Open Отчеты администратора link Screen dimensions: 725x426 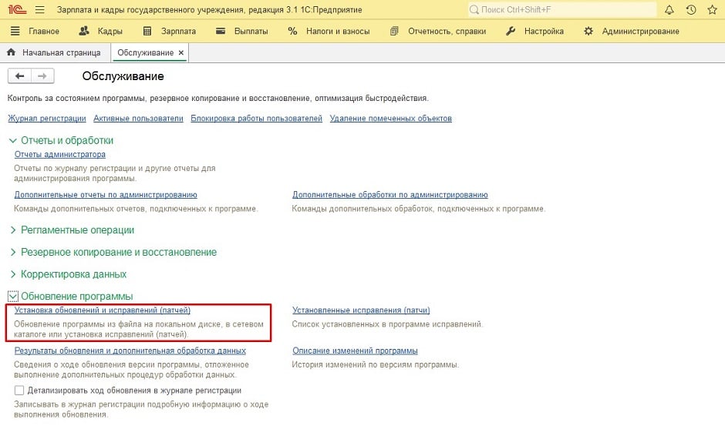[59, 154]
